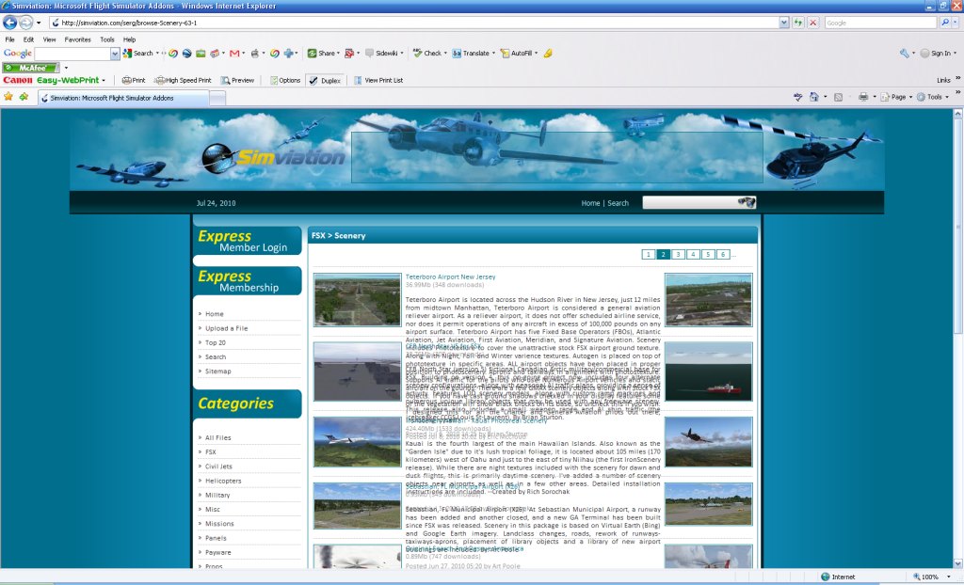Open the Google Toolbar Sign In dropdown
Image resolution: width=964 pixels, height=585 pixels.
[x=956, y=54]
